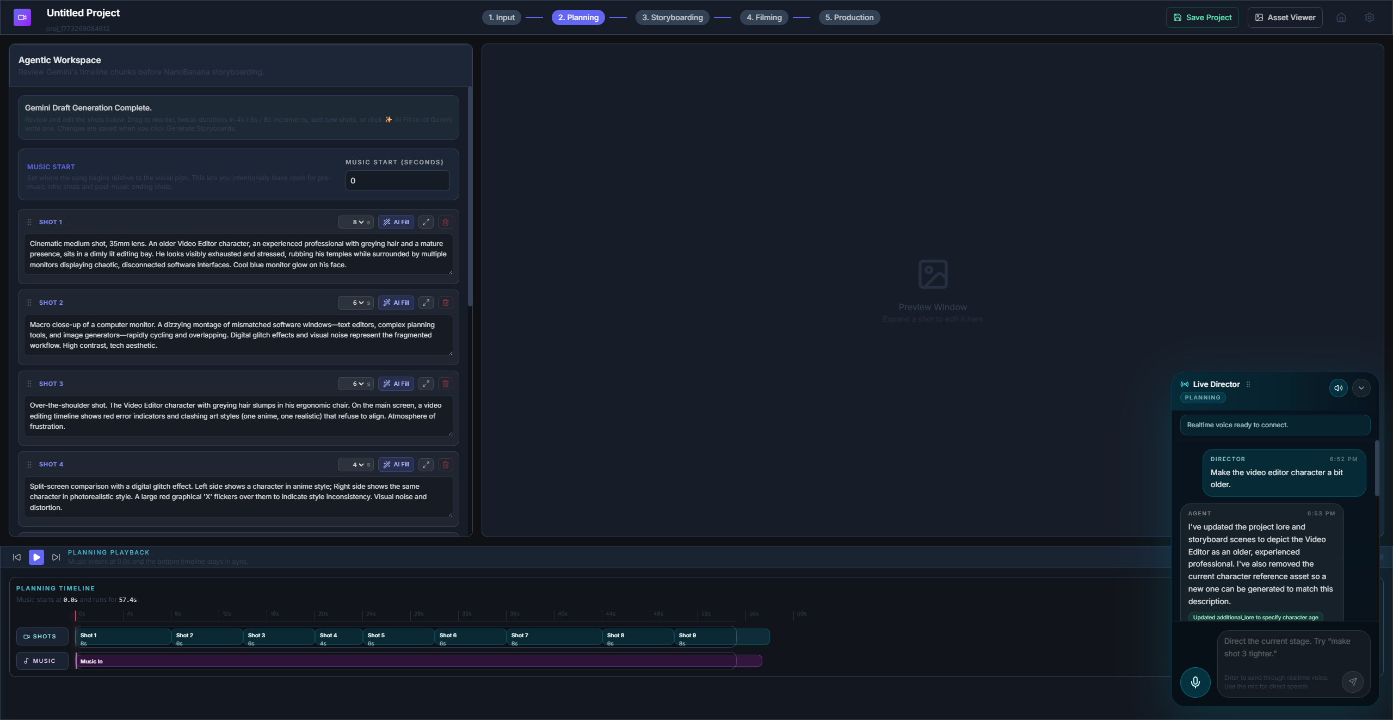This screenshot has height=720, width=1393.
Task: Open the Asset Viewer
Action: (1285, 17)
